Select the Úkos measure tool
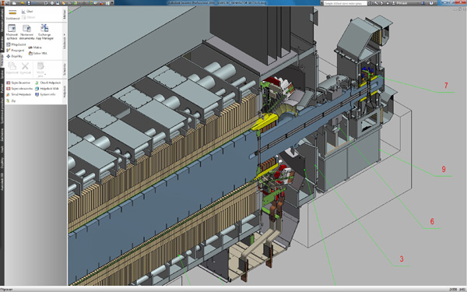Image resolution: width=467 pixels, height=292 pixels. coord(27,12)
